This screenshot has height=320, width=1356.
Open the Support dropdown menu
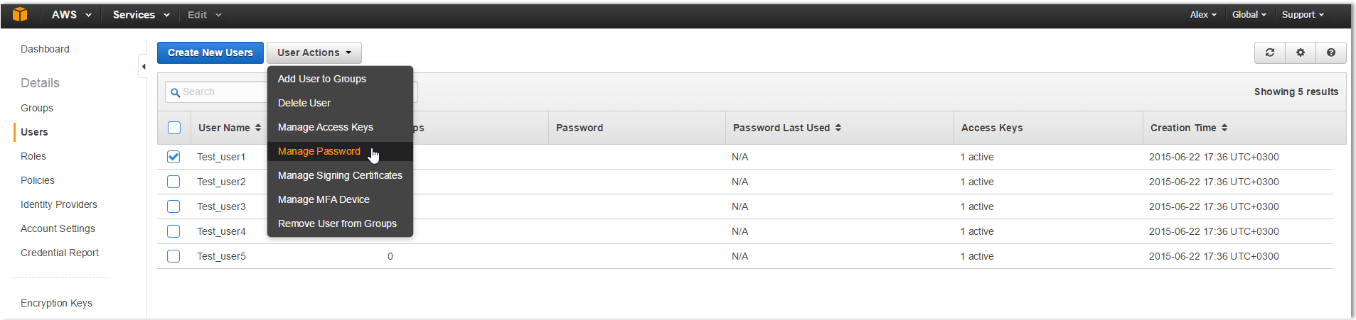click(1303, 14)
